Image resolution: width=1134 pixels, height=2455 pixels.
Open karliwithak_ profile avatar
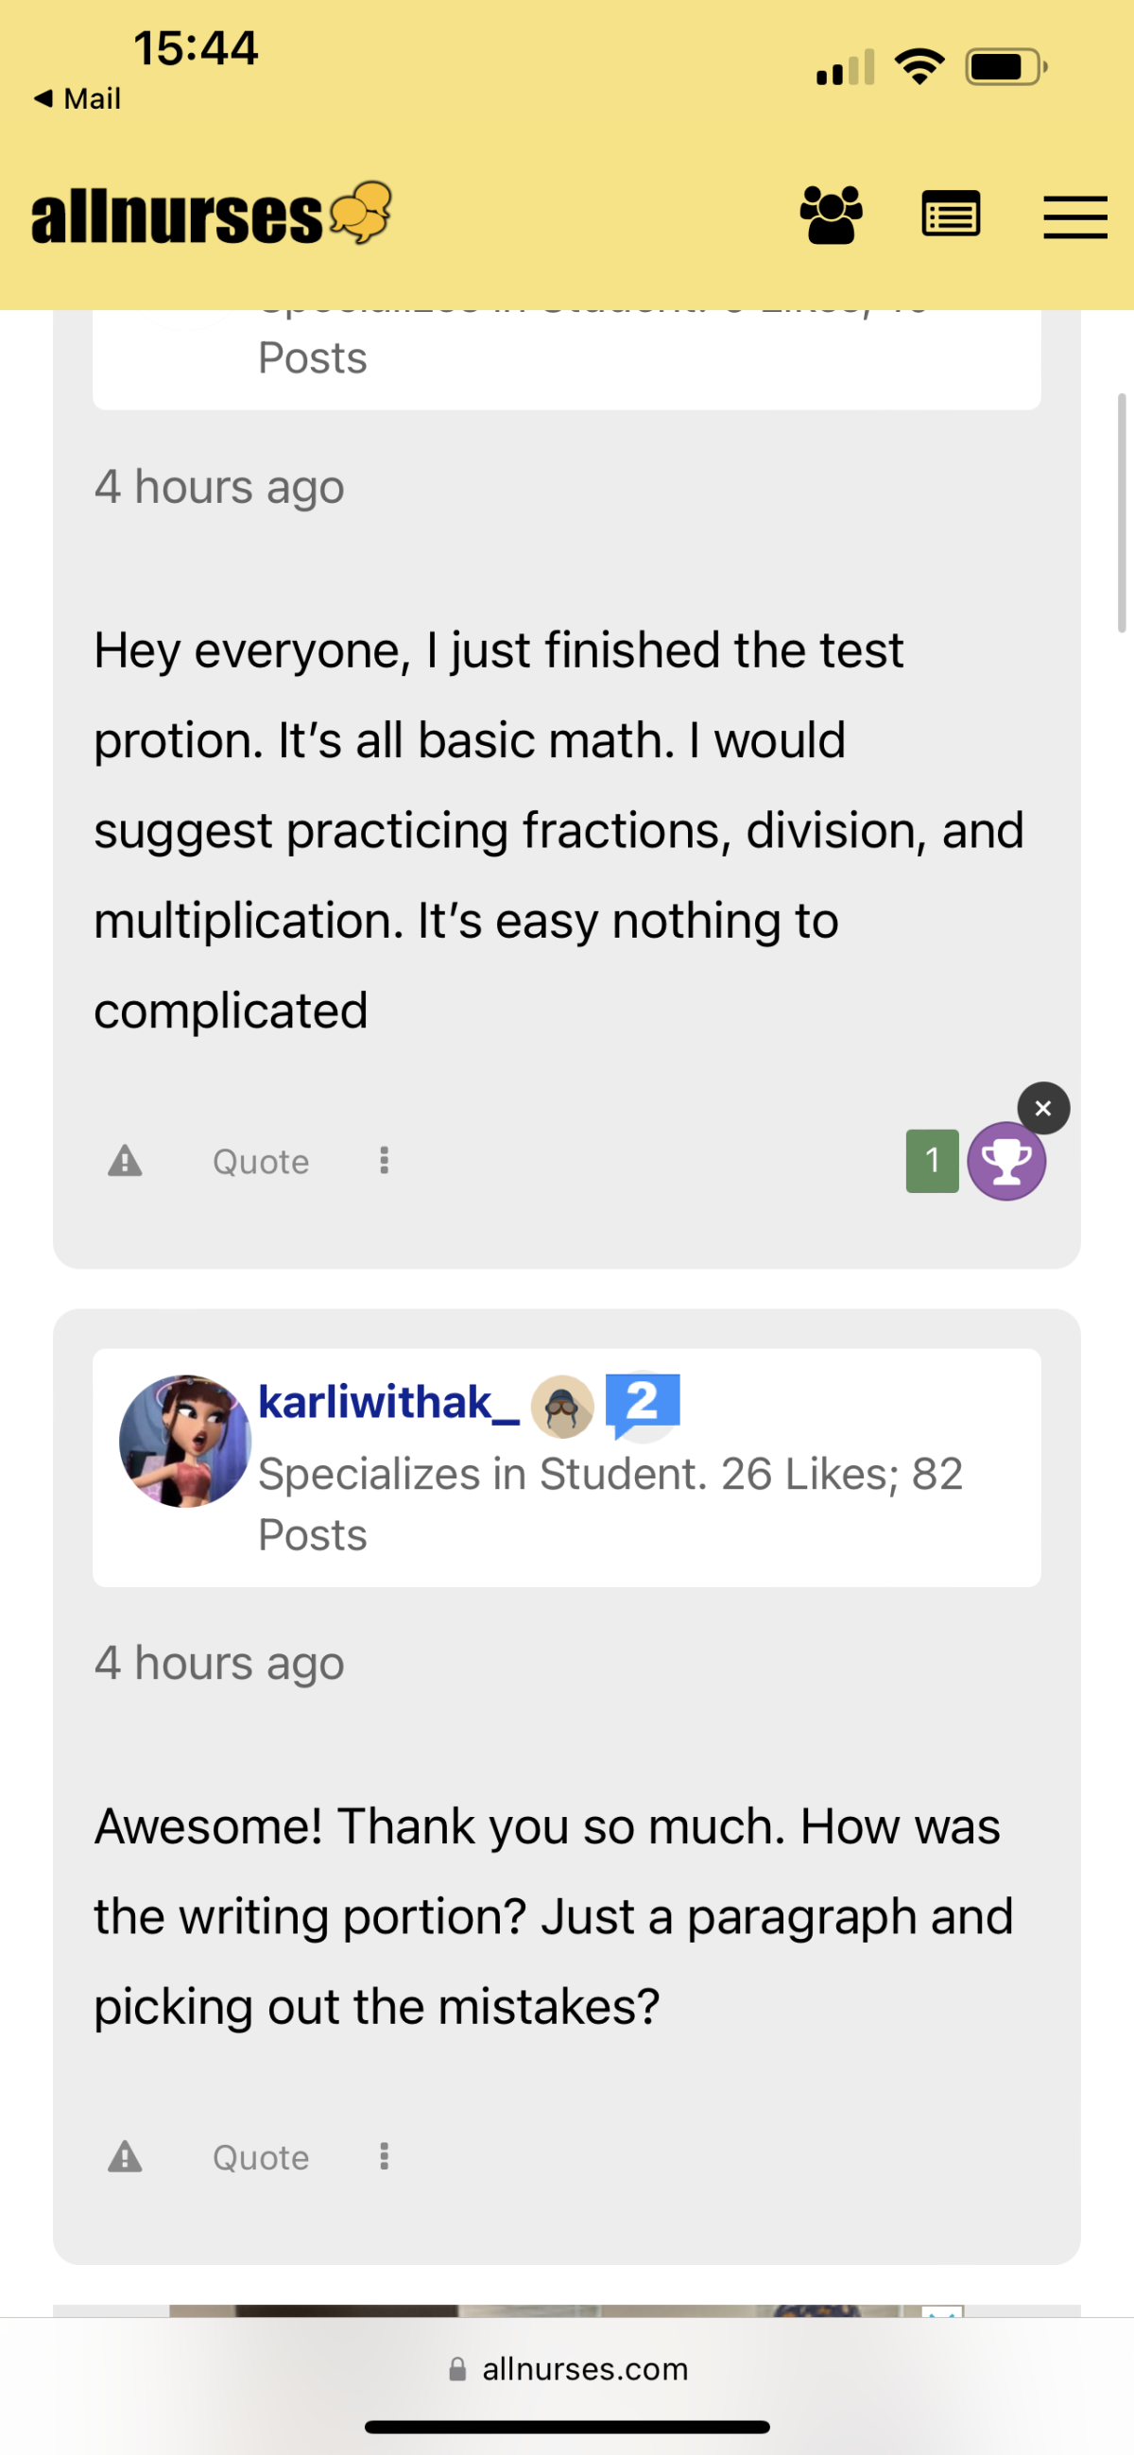pos(185,1440)
